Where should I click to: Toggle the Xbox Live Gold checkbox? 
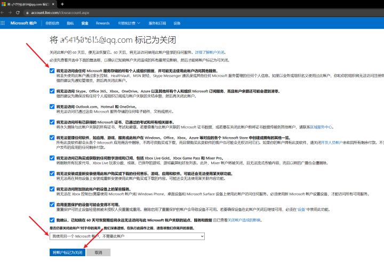[x=52, y=158]
